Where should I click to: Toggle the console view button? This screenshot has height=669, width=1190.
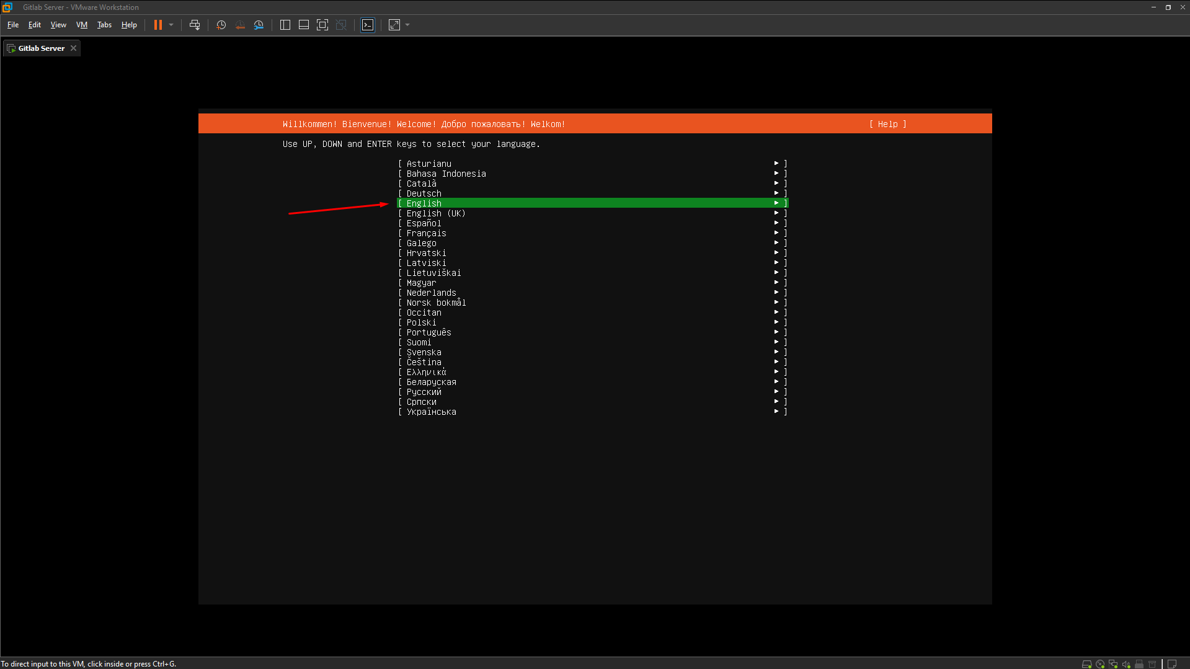point(368,25)
